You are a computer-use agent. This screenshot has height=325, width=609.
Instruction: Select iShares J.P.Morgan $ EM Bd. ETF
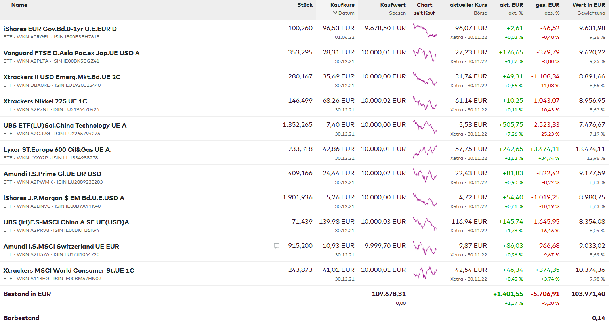[x=64, y=198]
